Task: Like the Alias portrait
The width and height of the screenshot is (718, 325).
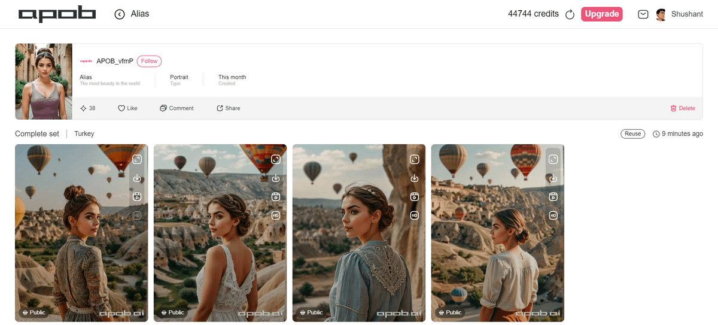Action: point(127,108)
